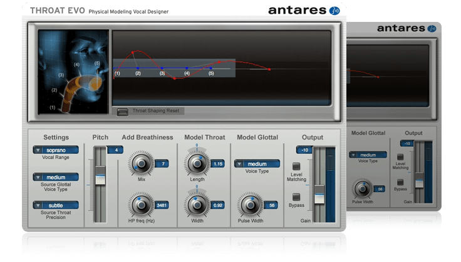Open the soprano Vocal Range dropdown
The image size is (461, 262).
[x=56, y=150]
